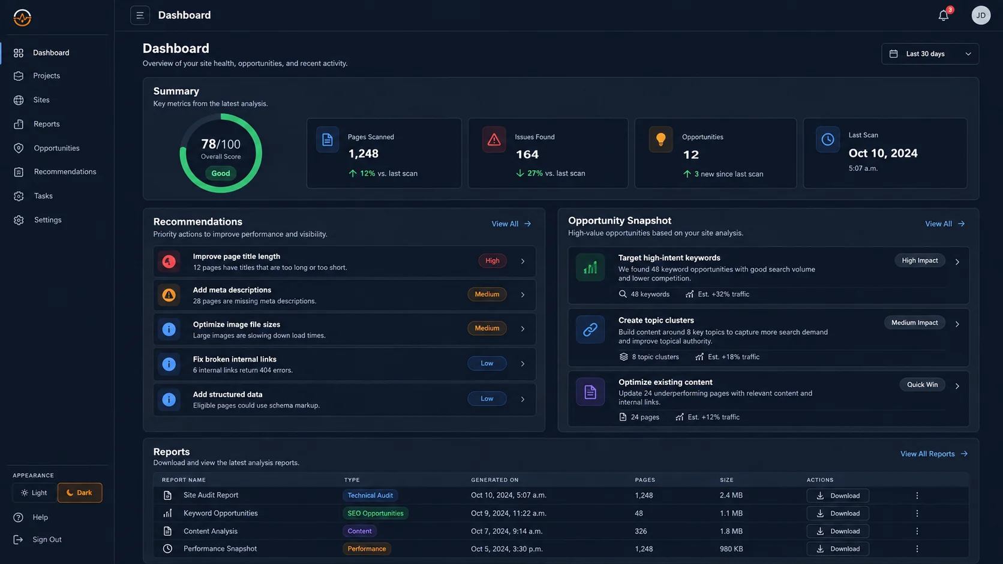Image resolution: width=1003 pixels, height=564 pixels.
Task: Click the 78/100 overall score gauge
Action: click(x=221, y=153)
